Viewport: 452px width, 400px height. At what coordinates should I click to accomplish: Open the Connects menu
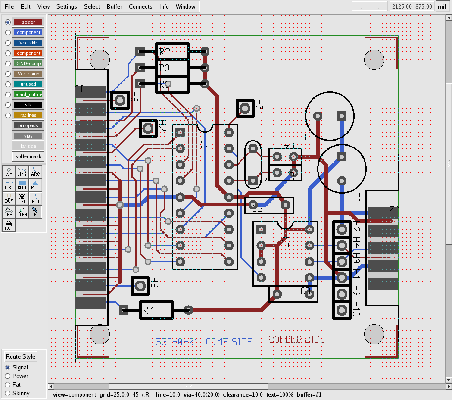140,6
